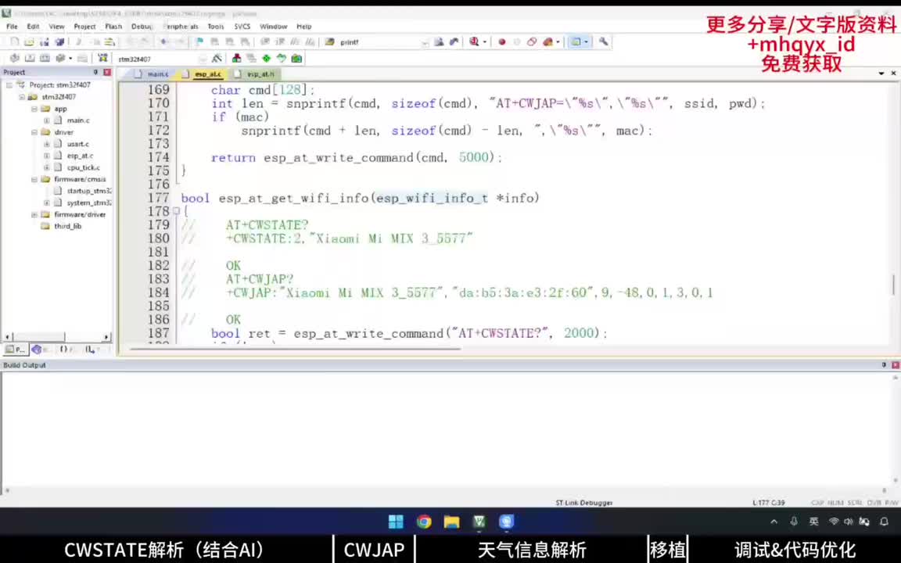Toggle the window layout button

(x=576, y=42)
